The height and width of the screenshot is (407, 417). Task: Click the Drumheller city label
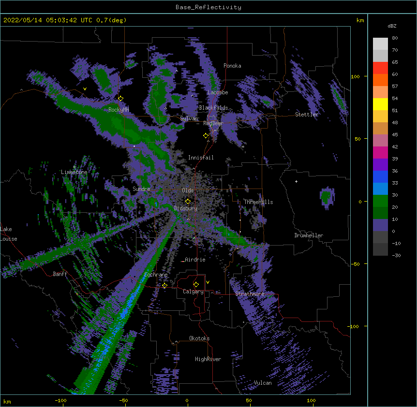(x=309, y=235)
